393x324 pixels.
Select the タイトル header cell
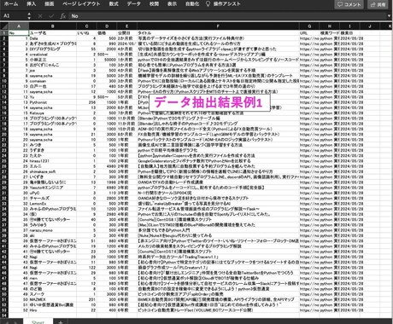point(218,33)
